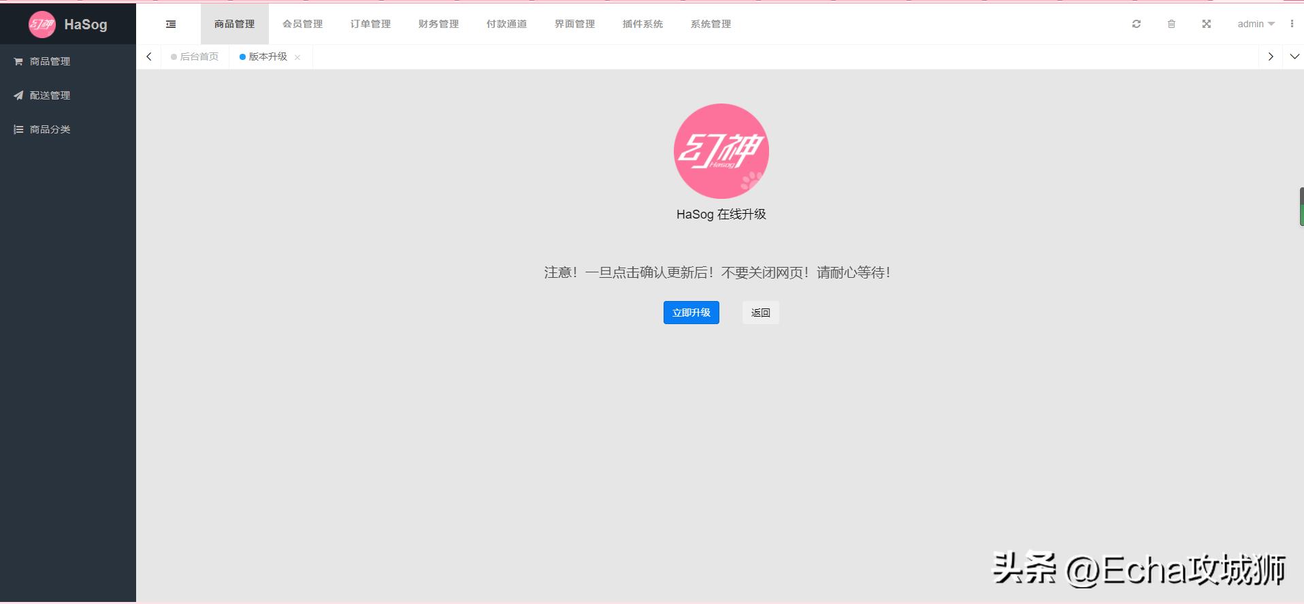Toggle the sidebar collapse icon

point(171,24)
